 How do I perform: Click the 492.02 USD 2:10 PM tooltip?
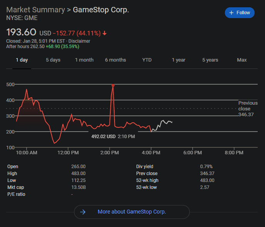113,136
